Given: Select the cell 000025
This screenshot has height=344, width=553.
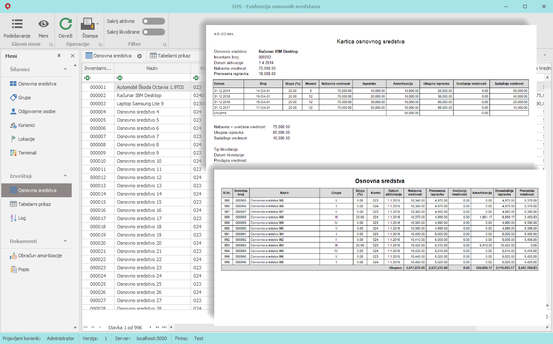Looking at the screenshot, I should [x=98, y=284].
